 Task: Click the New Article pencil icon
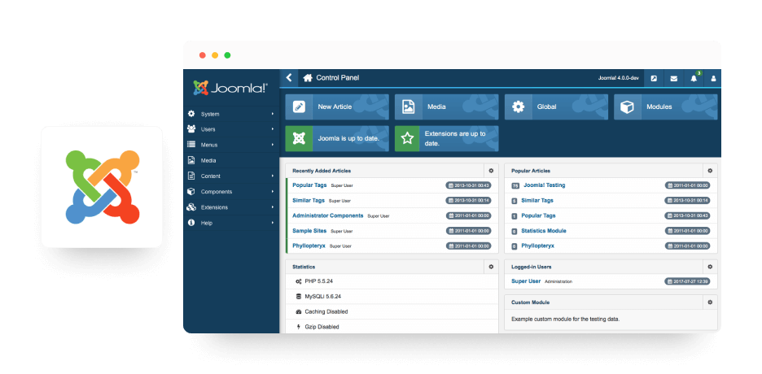click(x=299, y=107)
